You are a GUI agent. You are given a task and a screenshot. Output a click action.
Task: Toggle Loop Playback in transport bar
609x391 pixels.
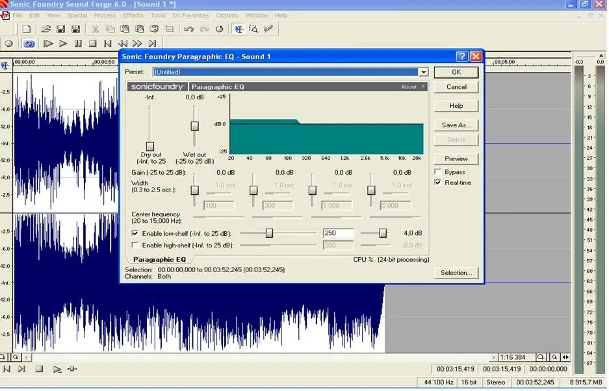pyautogui.click(x=29, y=44)
